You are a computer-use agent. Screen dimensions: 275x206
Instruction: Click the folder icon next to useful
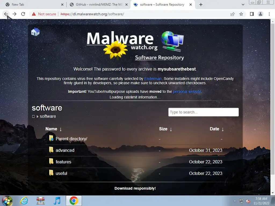click(51, 173)
